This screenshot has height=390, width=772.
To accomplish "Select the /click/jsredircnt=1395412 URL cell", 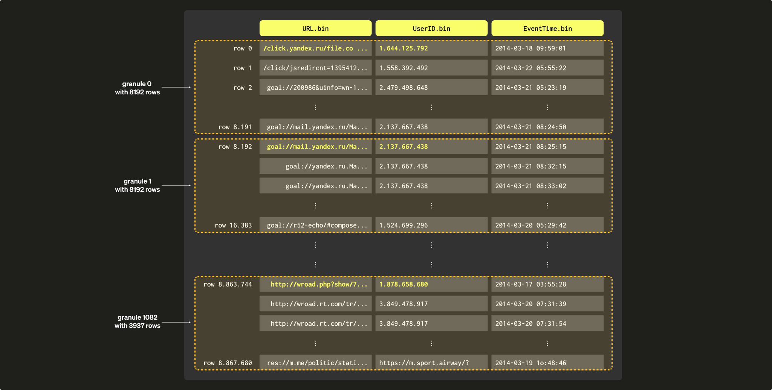I will tap(315, 68).
